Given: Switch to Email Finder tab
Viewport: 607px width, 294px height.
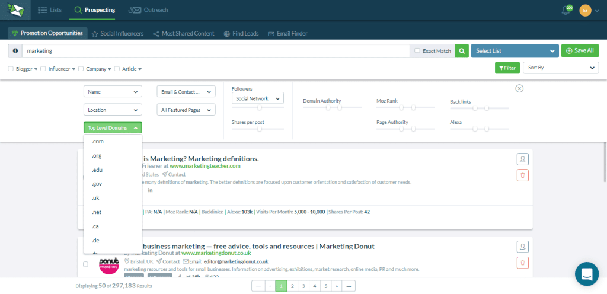Looking at the screenshot, I should (287, 34).
